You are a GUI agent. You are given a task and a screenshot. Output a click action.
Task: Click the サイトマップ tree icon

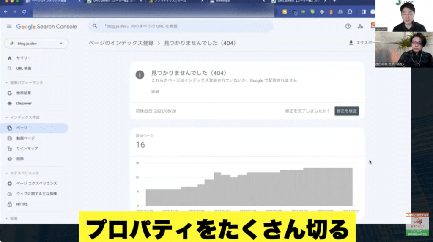[10, 148]
